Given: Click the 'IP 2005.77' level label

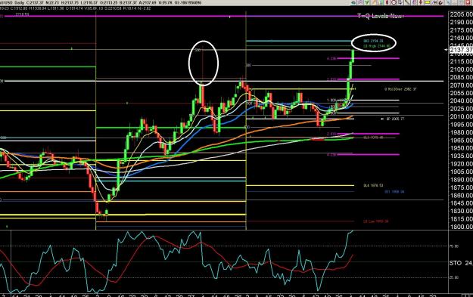Looking at the screenshot, I should point(395,119).
